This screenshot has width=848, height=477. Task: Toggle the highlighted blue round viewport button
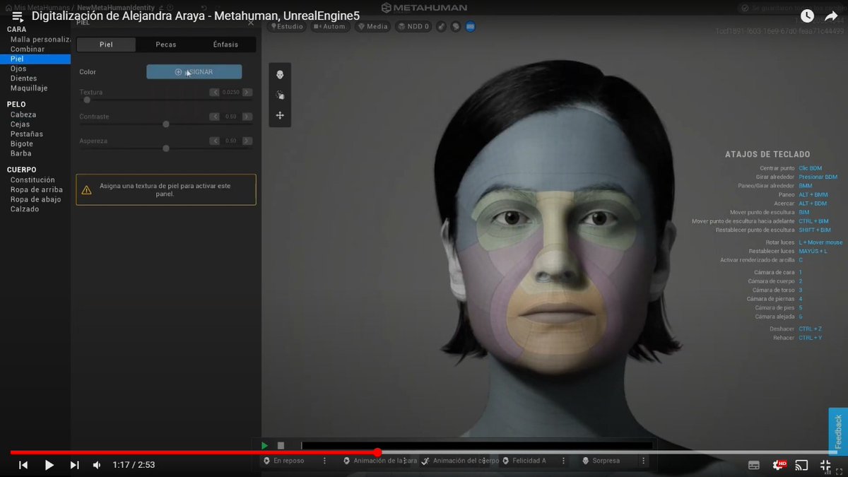click(470, 27)
